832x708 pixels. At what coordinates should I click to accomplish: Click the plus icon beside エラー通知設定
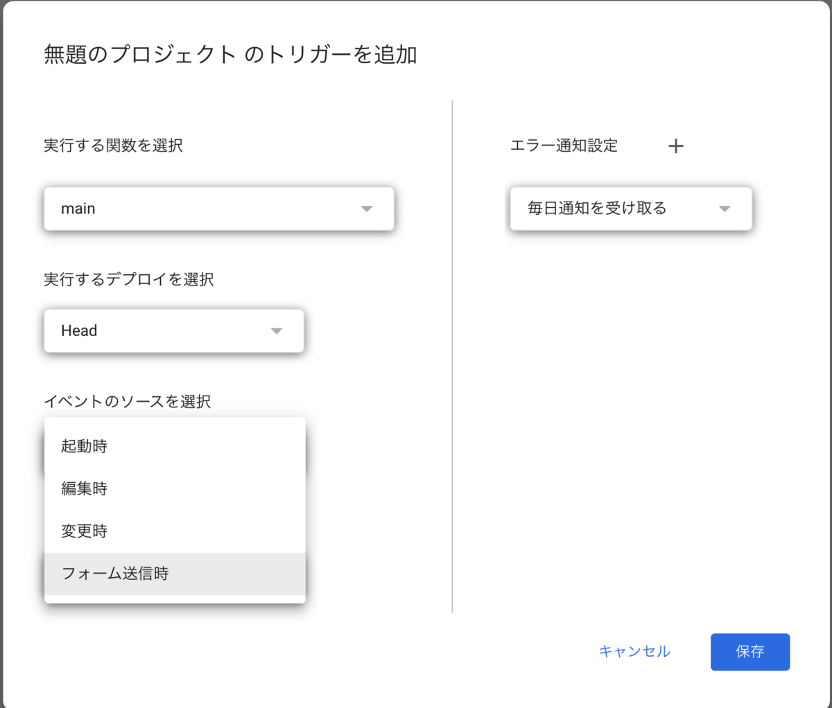675,146
